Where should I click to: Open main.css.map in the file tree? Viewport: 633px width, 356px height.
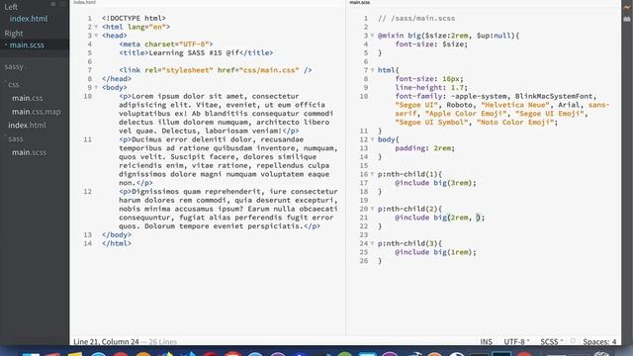point(36,112)
